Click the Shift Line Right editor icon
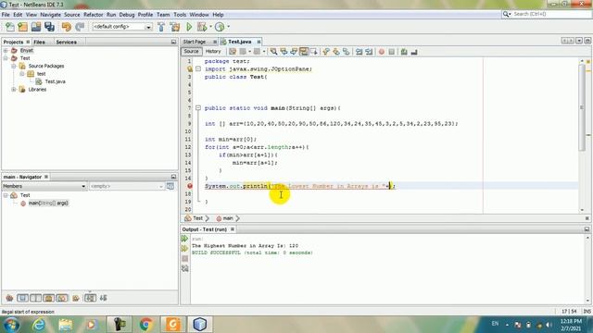The width and height of the screenshot is (593, 333). click(369, 52)
